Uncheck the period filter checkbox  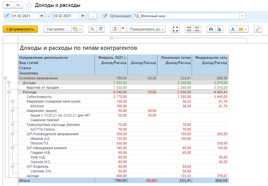[7, 16]
